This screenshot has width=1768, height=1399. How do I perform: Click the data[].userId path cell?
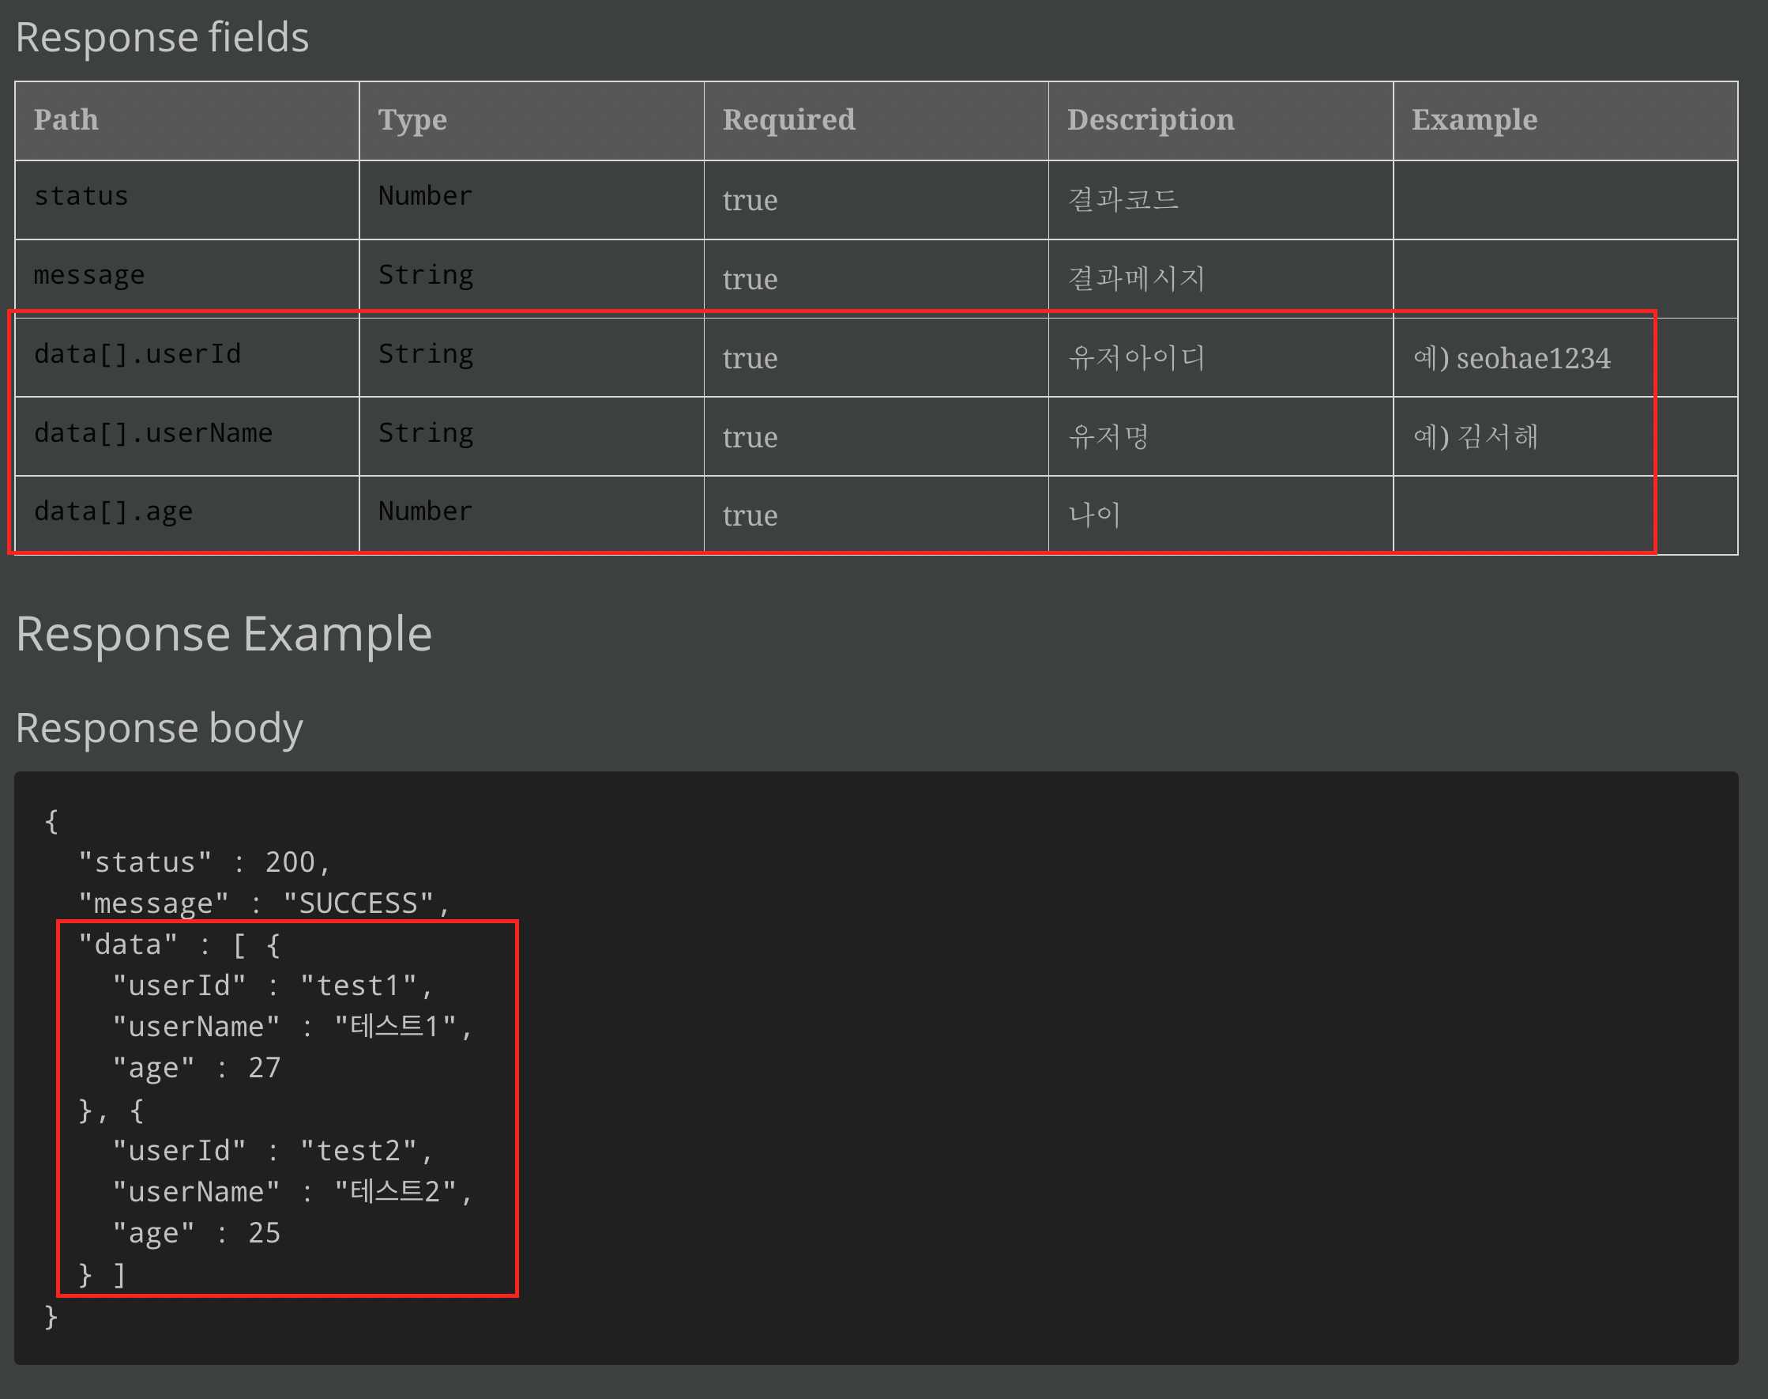(137, 355)
